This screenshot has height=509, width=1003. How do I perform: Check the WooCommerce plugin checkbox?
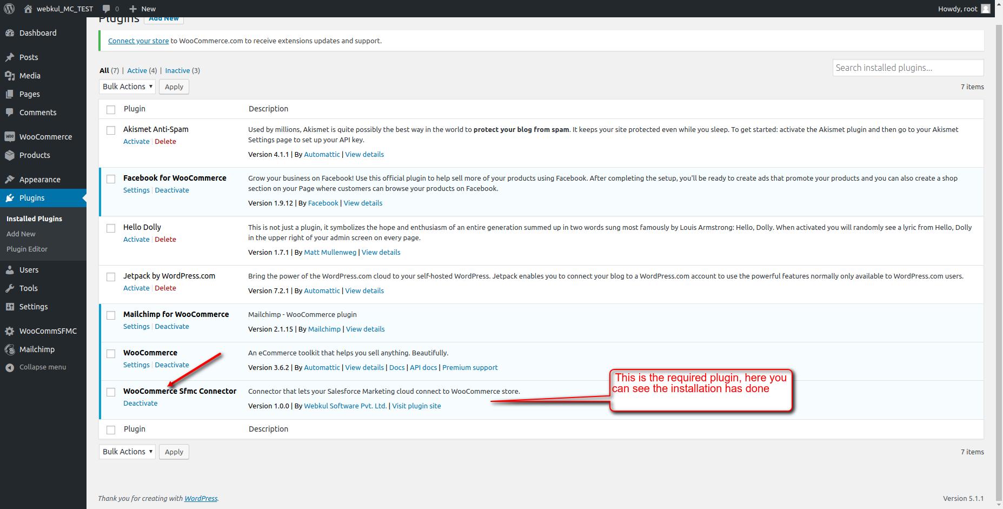pyautogui.click(x=111, y=354)
